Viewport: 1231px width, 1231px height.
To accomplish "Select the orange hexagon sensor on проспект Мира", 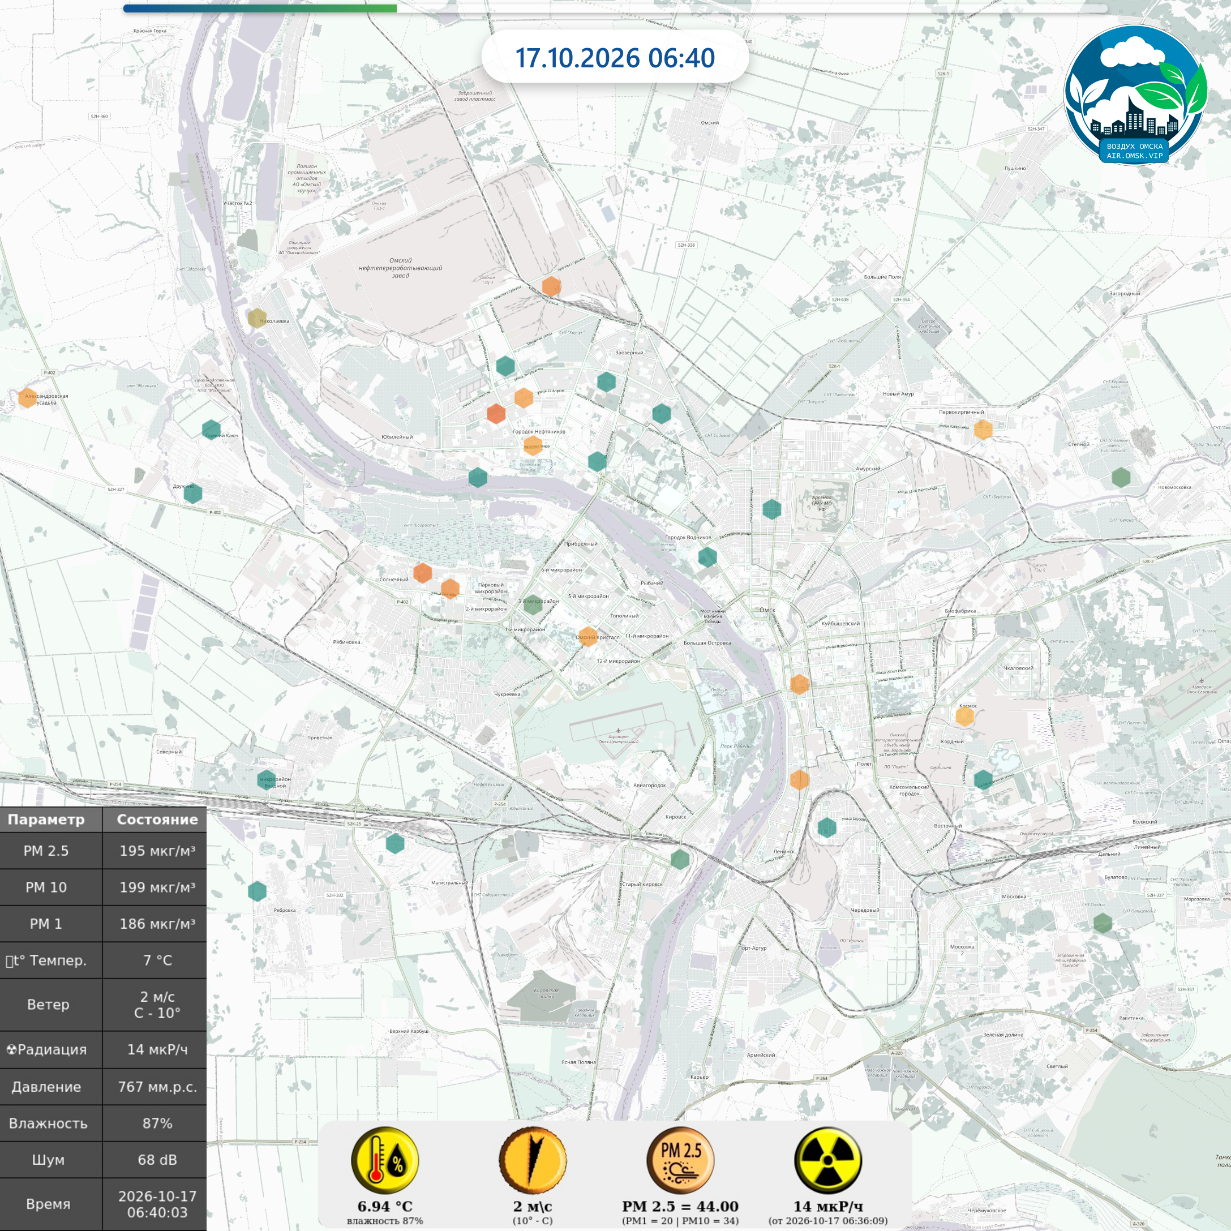I will [533, 445].
